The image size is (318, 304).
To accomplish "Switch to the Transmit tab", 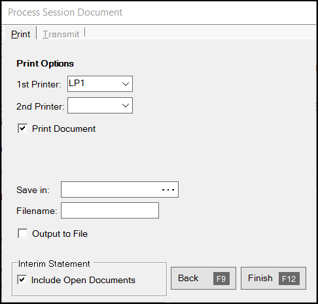I will (61, 34).
